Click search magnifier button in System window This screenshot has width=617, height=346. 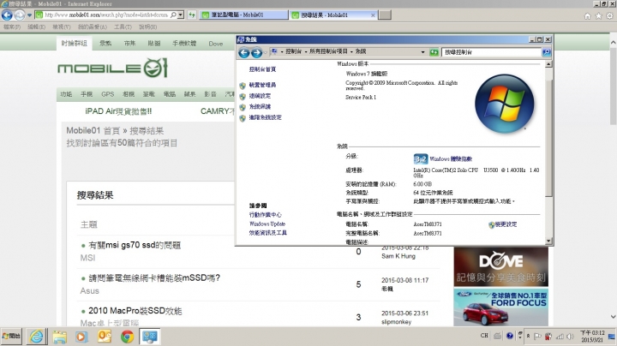(x=546, y=52)
